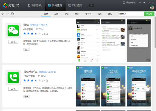Select the 视频 category tab
The height and width of the screenshot is (111, 156).
pos(100,14)
